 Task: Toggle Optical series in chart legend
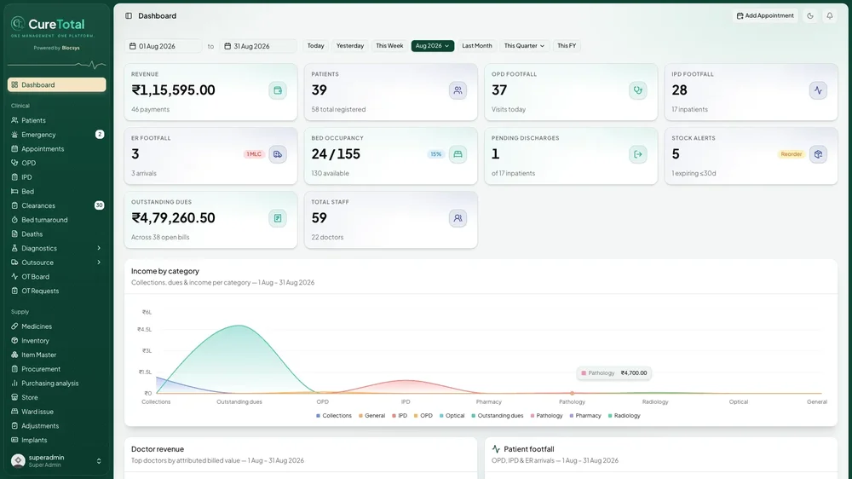452,416
